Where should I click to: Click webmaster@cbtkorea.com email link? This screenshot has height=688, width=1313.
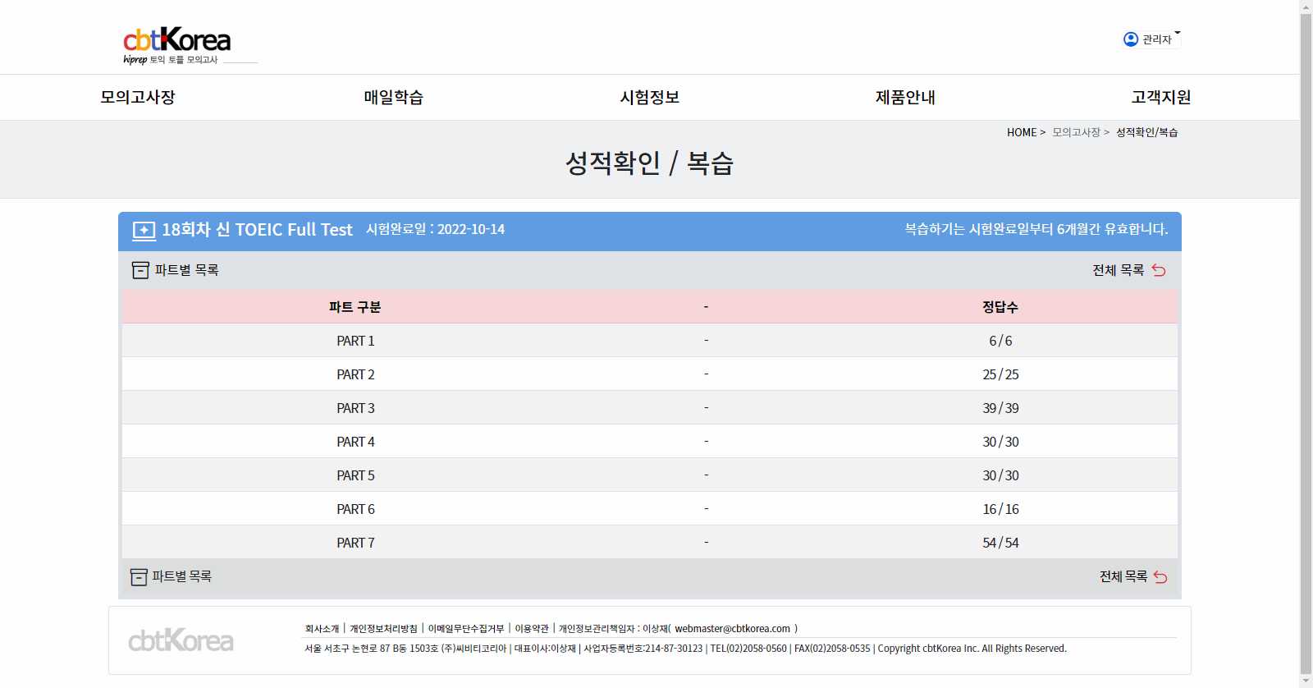point(732,629)
